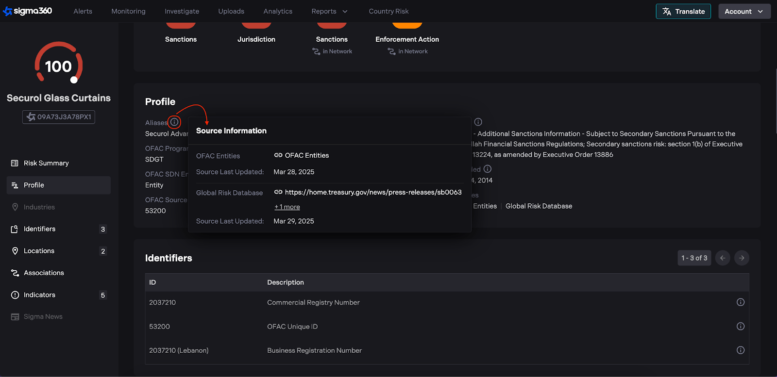Open Associations in the sidebar
777x377 pixels.
click(x=44, y=273)
